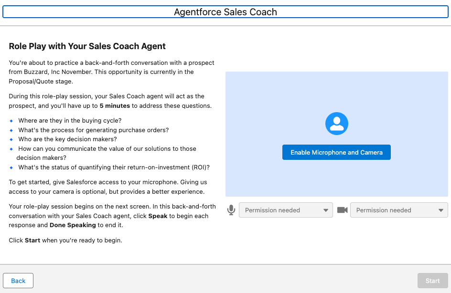Click the blue video preview area
Viewport: 451px width, 293px height.
[336, 134]
